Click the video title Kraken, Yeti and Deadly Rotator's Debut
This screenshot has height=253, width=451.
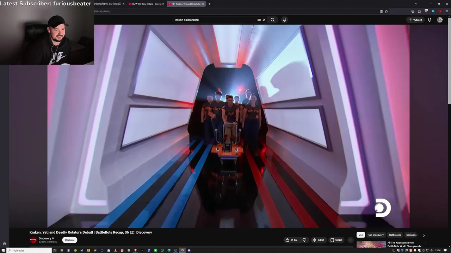[x=91, y=232]
